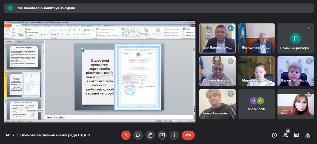Toggle the camera button
317x144 pixels.
point(138,135)
